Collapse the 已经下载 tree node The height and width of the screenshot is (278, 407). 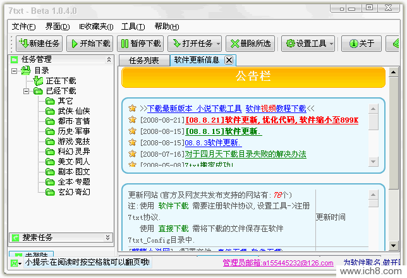pos(26,91)
